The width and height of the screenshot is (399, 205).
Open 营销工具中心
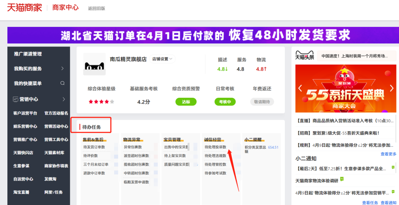point(56,139)
